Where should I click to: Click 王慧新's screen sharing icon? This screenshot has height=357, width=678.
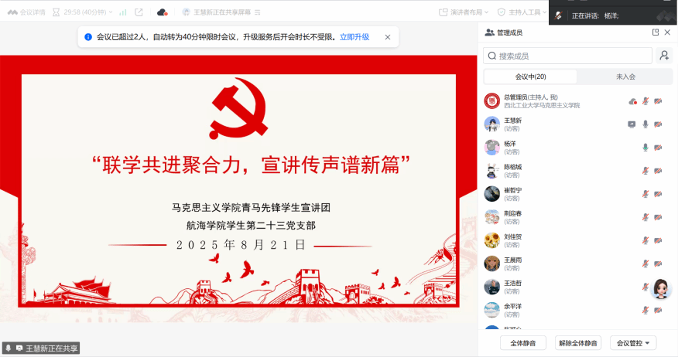point(632,124)
